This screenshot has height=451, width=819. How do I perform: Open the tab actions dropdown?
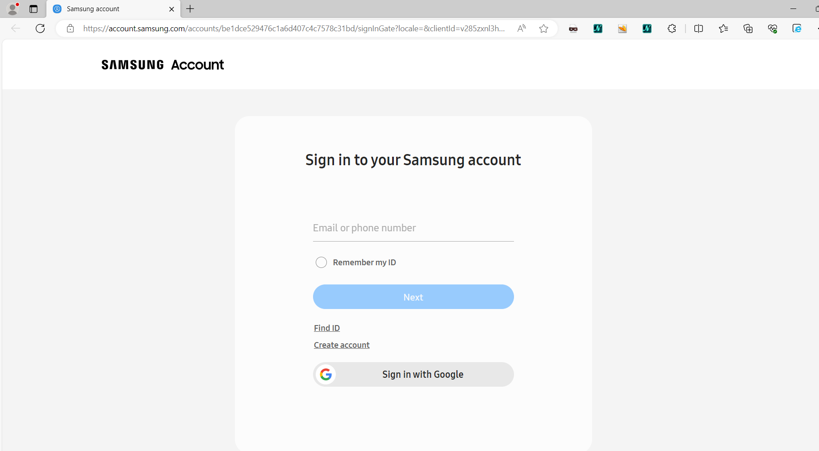click(33, 9)
